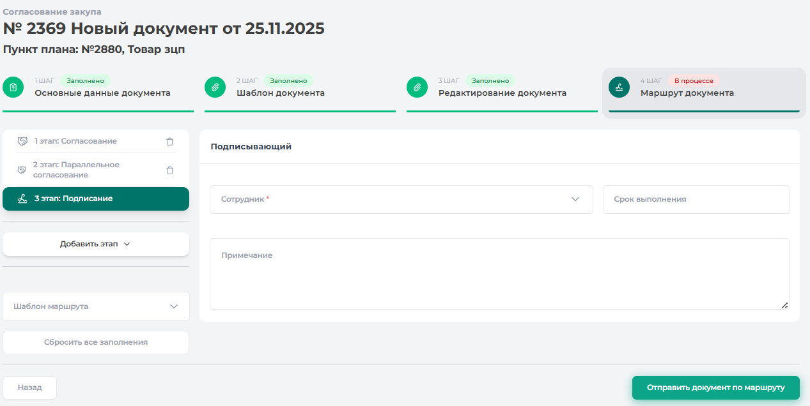Image resolution: width=810 pixels, height=406 pixels.
Task: Expand the Шаблон маршрута dropdown
Action: [96, 306]
